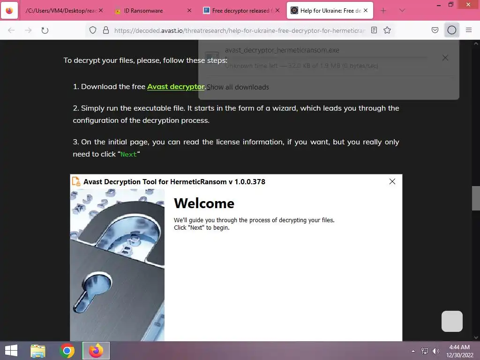The height and width of the screenshot is (360, 480).
Task: Open the Avast decryptor link
Action: 176,87
